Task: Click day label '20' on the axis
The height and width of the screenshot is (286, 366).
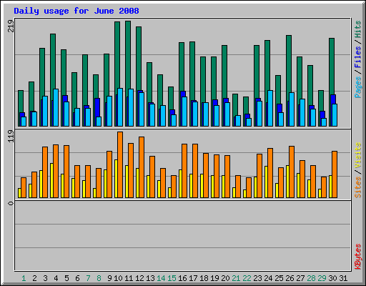Action: (225, 278)
